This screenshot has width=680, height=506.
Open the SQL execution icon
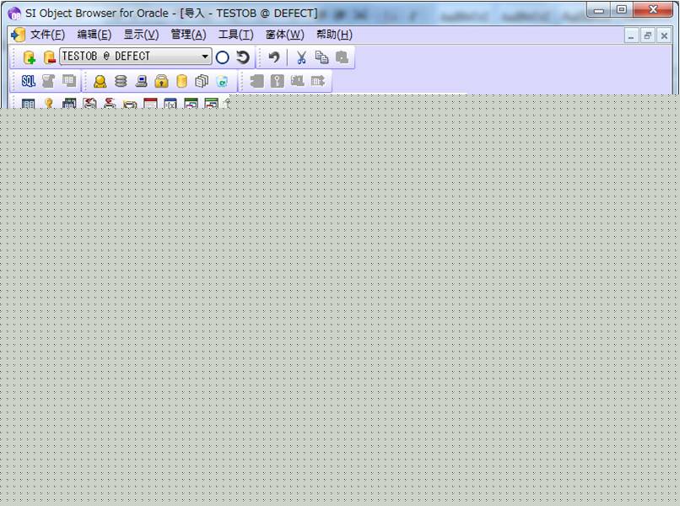pyautogui.click(x=28, y=81)
